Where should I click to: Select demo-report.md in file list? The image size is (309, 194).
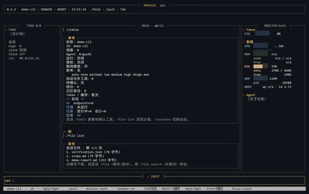[91, 160]
